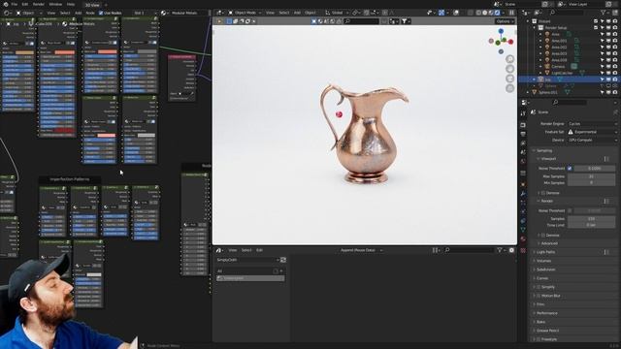Toggle Viewport Noise Threshold checkbox
621x349 pixels.
pyautogui.click(x=570, y=168)
